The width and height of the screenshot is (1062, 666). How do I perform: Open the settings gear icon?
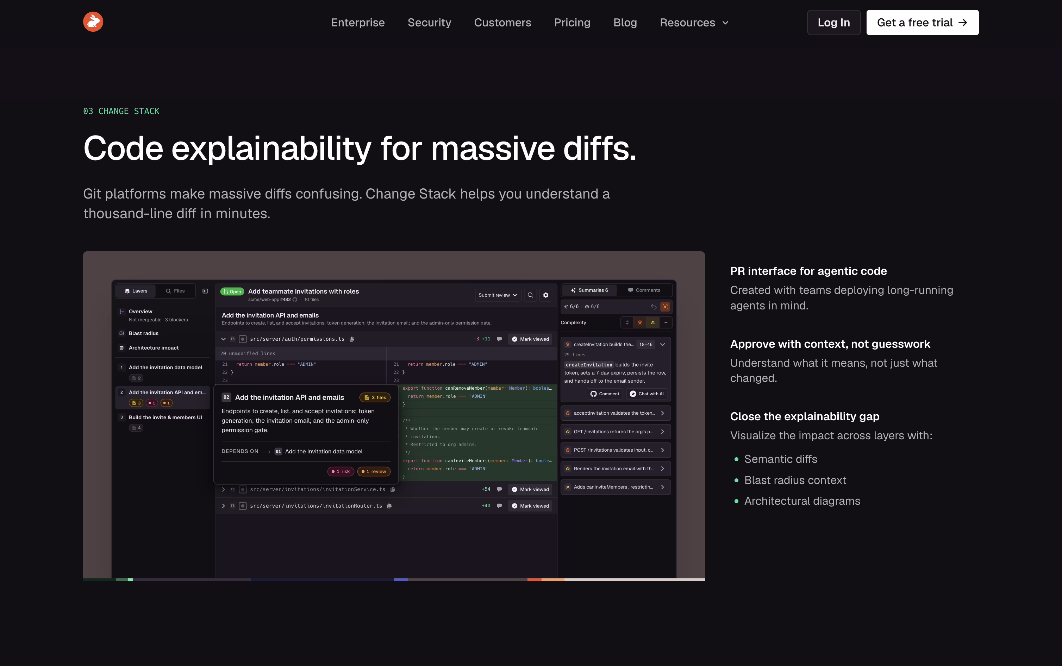(546, 295)
